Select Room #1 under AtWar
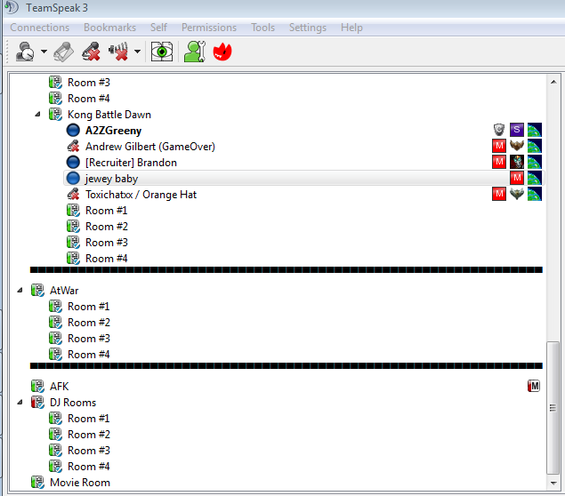Screen dimensions: 565x496 88,307
